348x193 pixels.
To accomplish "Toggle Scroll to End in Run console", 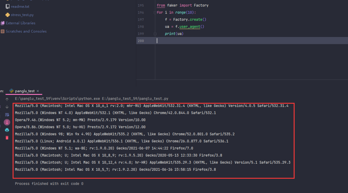I will [7, 122].
